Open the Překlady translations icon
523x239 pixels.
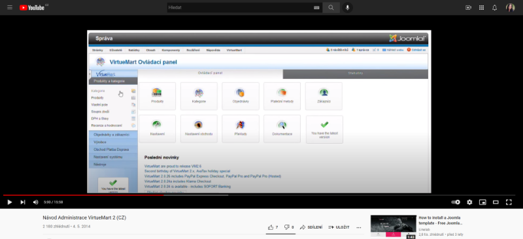coord(241,129)
